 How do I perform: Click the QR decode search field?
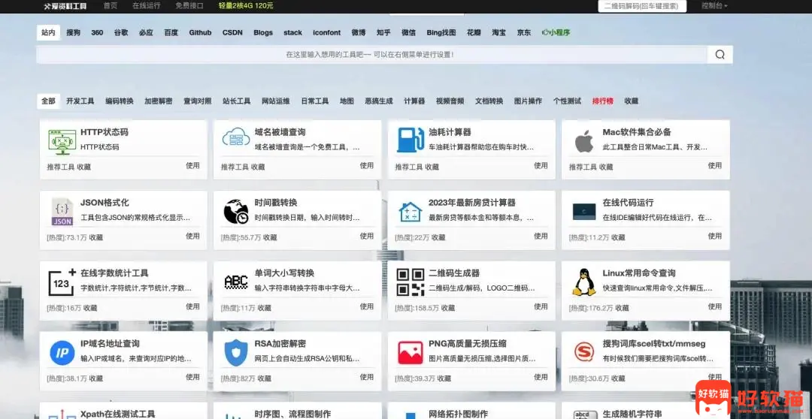[642, 6]
